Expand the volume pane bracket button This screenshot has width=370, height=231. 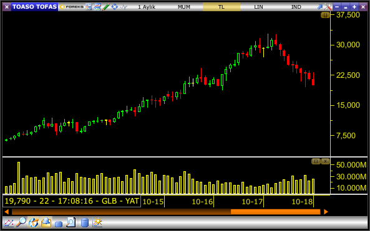click(316, 161)
